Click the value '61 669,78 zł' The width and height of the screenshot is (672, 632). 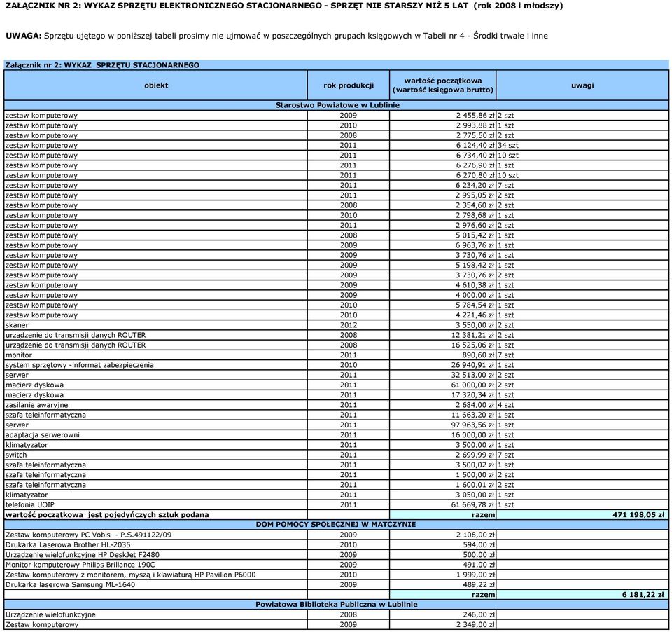472,504
